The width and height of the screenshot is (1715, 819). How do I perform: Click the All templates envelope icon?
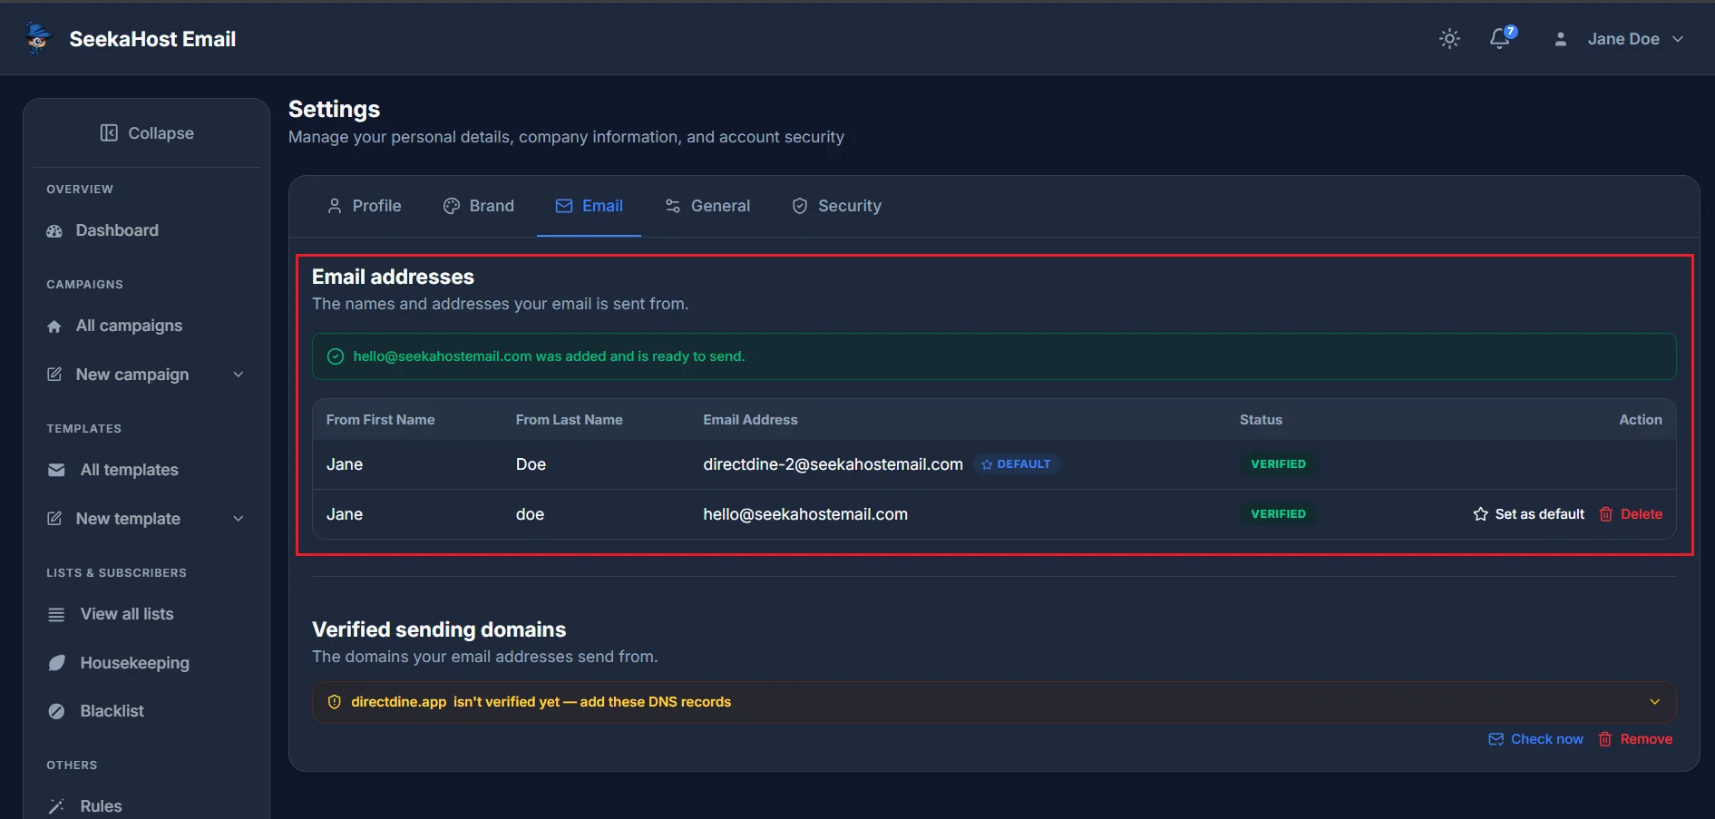tap(56, 470)
